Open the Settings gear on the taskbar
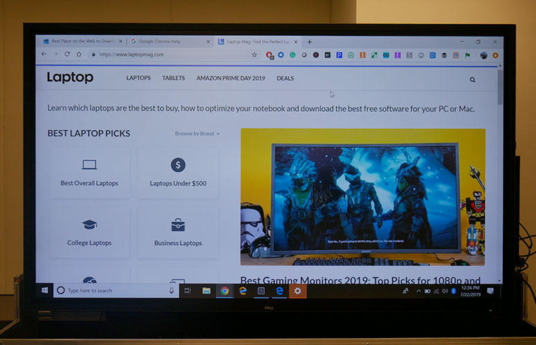536x345 pixels. 298,290
